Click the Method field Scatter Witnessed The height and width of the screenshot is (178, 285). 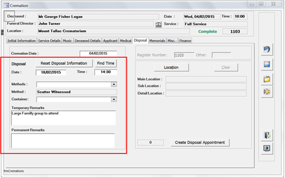[x=76, y=92]
